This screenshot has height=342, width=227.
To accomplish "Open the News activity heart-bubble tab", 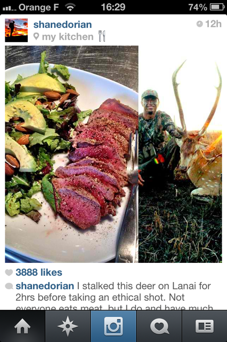I will [159, 327].
